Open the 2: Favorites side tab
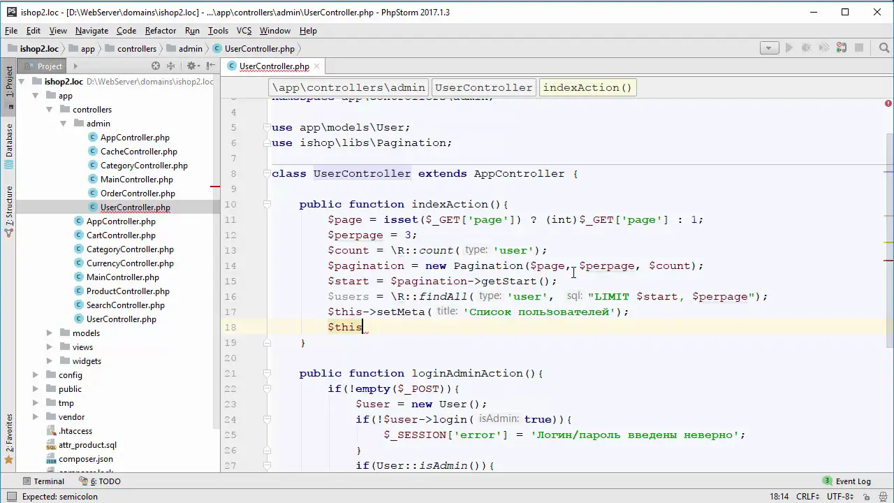The height and width of the screenshot is (503, 894). (x=9, y=439)
